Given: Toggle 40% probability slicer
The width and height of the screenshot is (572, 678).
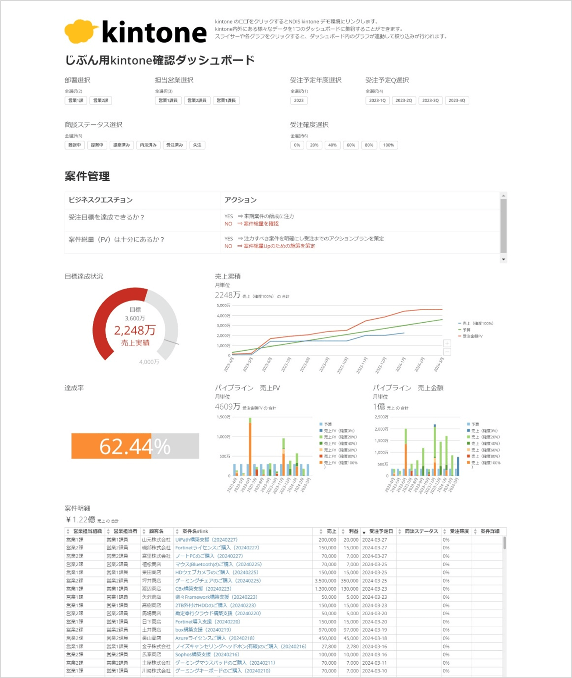Looking at the screenshot, I should point(332,145).
